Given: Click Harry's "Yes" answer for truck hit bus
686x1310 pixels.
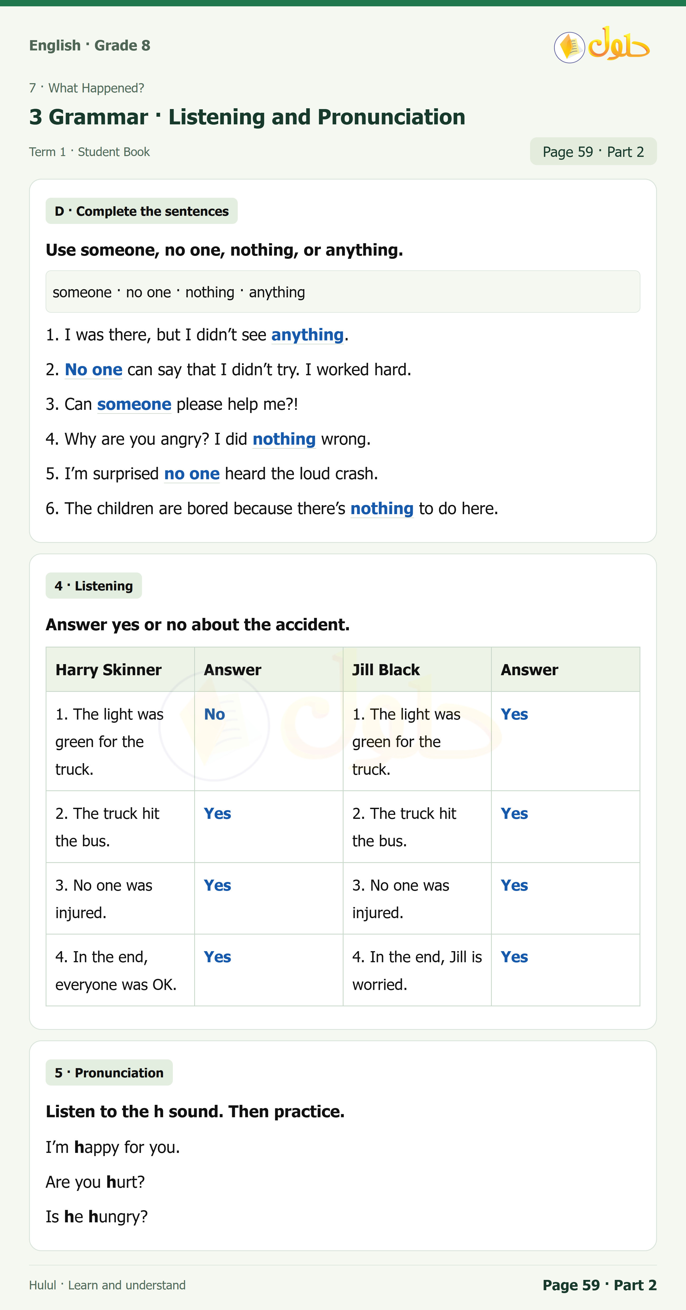Looking at the screenshot, I should click(x=217, y=814).
